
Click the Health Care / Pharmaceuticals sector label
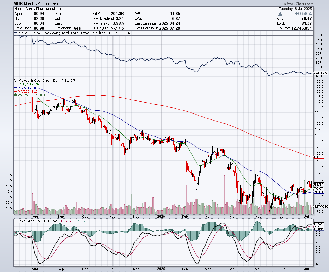[x=38, y=9]
